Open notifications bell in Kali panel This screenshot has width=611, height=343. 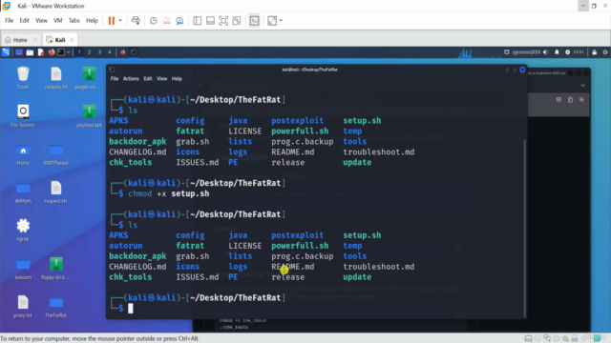tap(557, 52)
